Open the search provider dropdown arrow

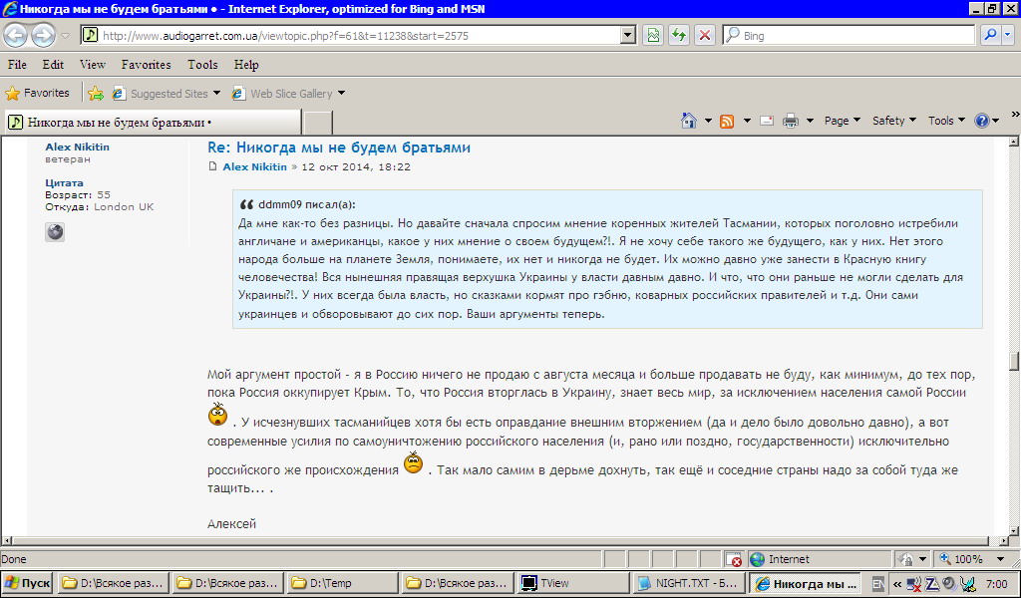(x=1008, y=36)
